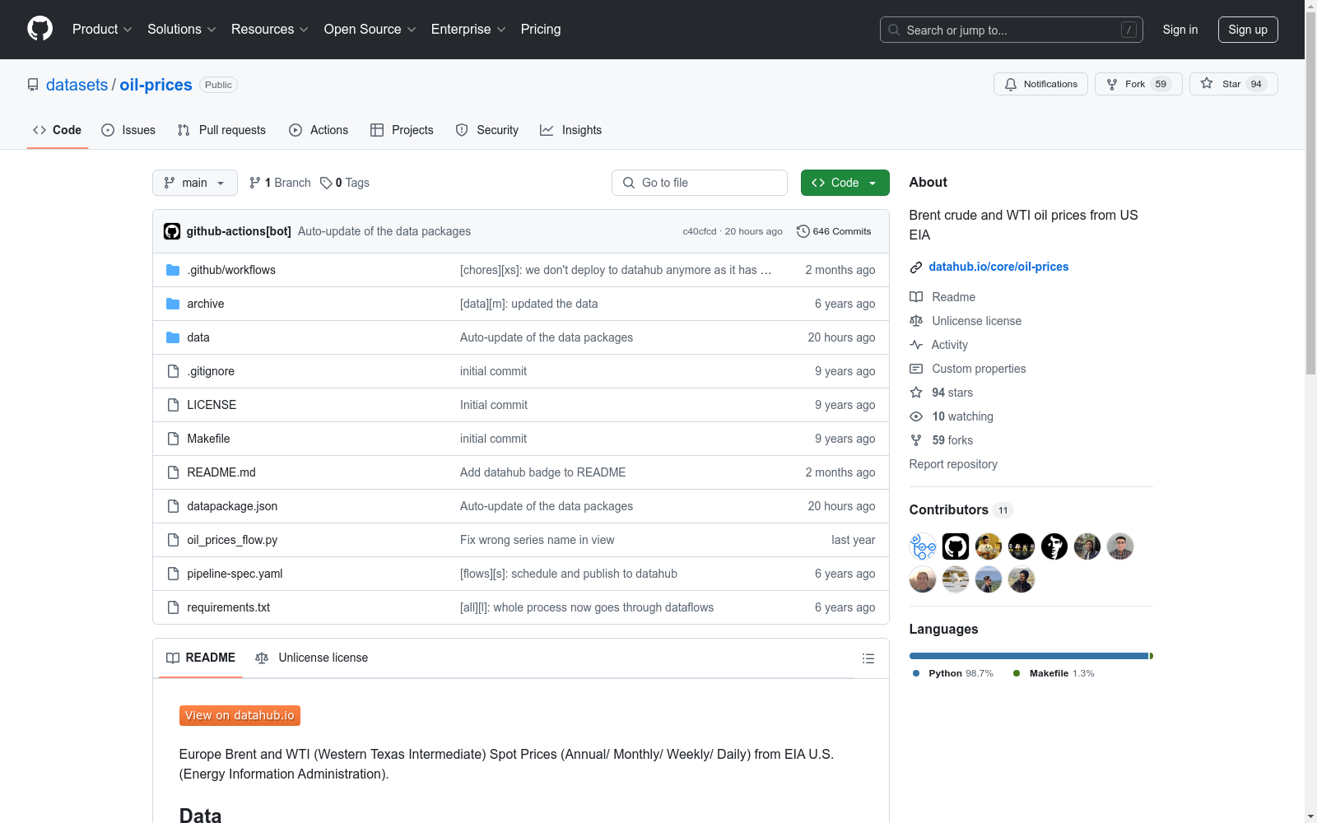View 0 Tags list
1317x823 pixels.
[345, 183]
